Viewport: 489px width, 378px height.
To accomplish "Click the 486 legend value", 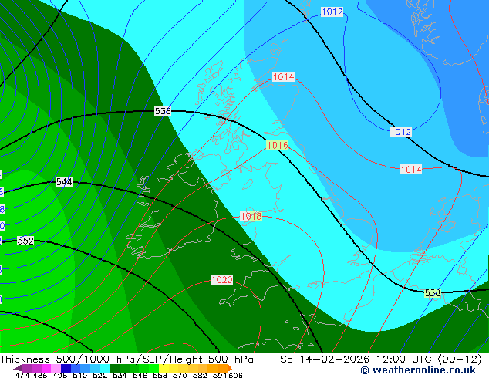I will click(x=40, y=375).
